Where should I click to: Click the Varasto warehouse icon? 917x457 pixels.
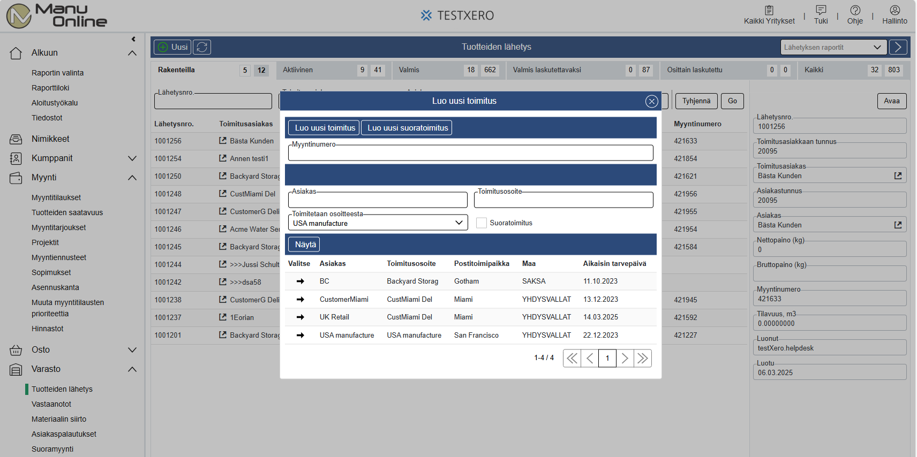pos(16,369)
